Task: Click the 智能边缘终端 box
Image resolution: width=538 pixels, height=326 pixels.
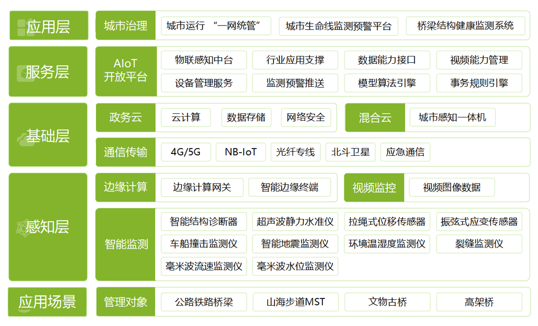Action: pos(290,187)
